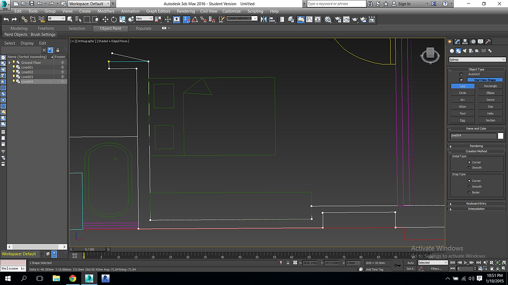Activate the Select and Scale tool
This screenshot has width=508, height=285.
point(122,20)
